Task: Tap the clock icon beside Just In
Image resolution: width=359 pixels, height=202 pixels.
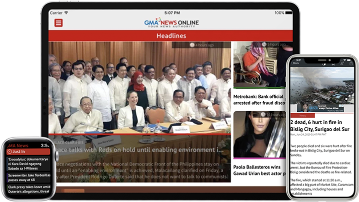Action: pyautogui.click(x=8, y=152)
